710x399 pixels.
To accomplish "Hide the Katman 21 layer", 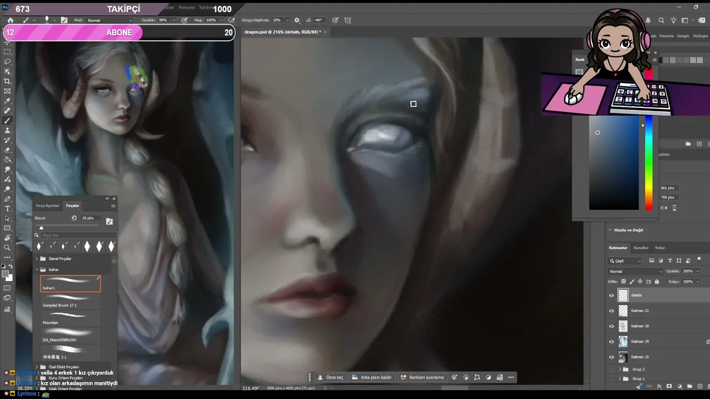I will (611, 311).
